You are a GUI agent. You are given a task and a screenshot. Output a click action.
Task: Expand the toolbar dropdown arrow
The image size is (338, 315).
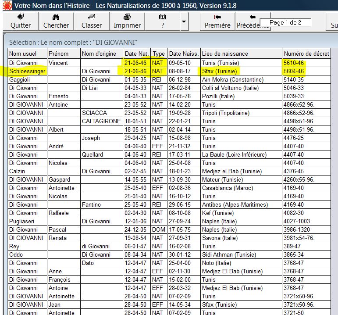click(x=184, y=21)
